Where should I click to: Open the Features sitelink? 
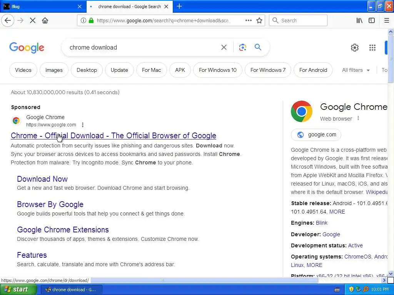32,255
